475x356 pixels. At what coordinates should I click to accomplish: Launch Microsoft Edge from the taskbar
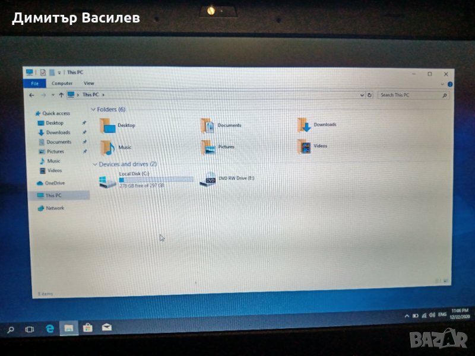(x=50, y=328)
